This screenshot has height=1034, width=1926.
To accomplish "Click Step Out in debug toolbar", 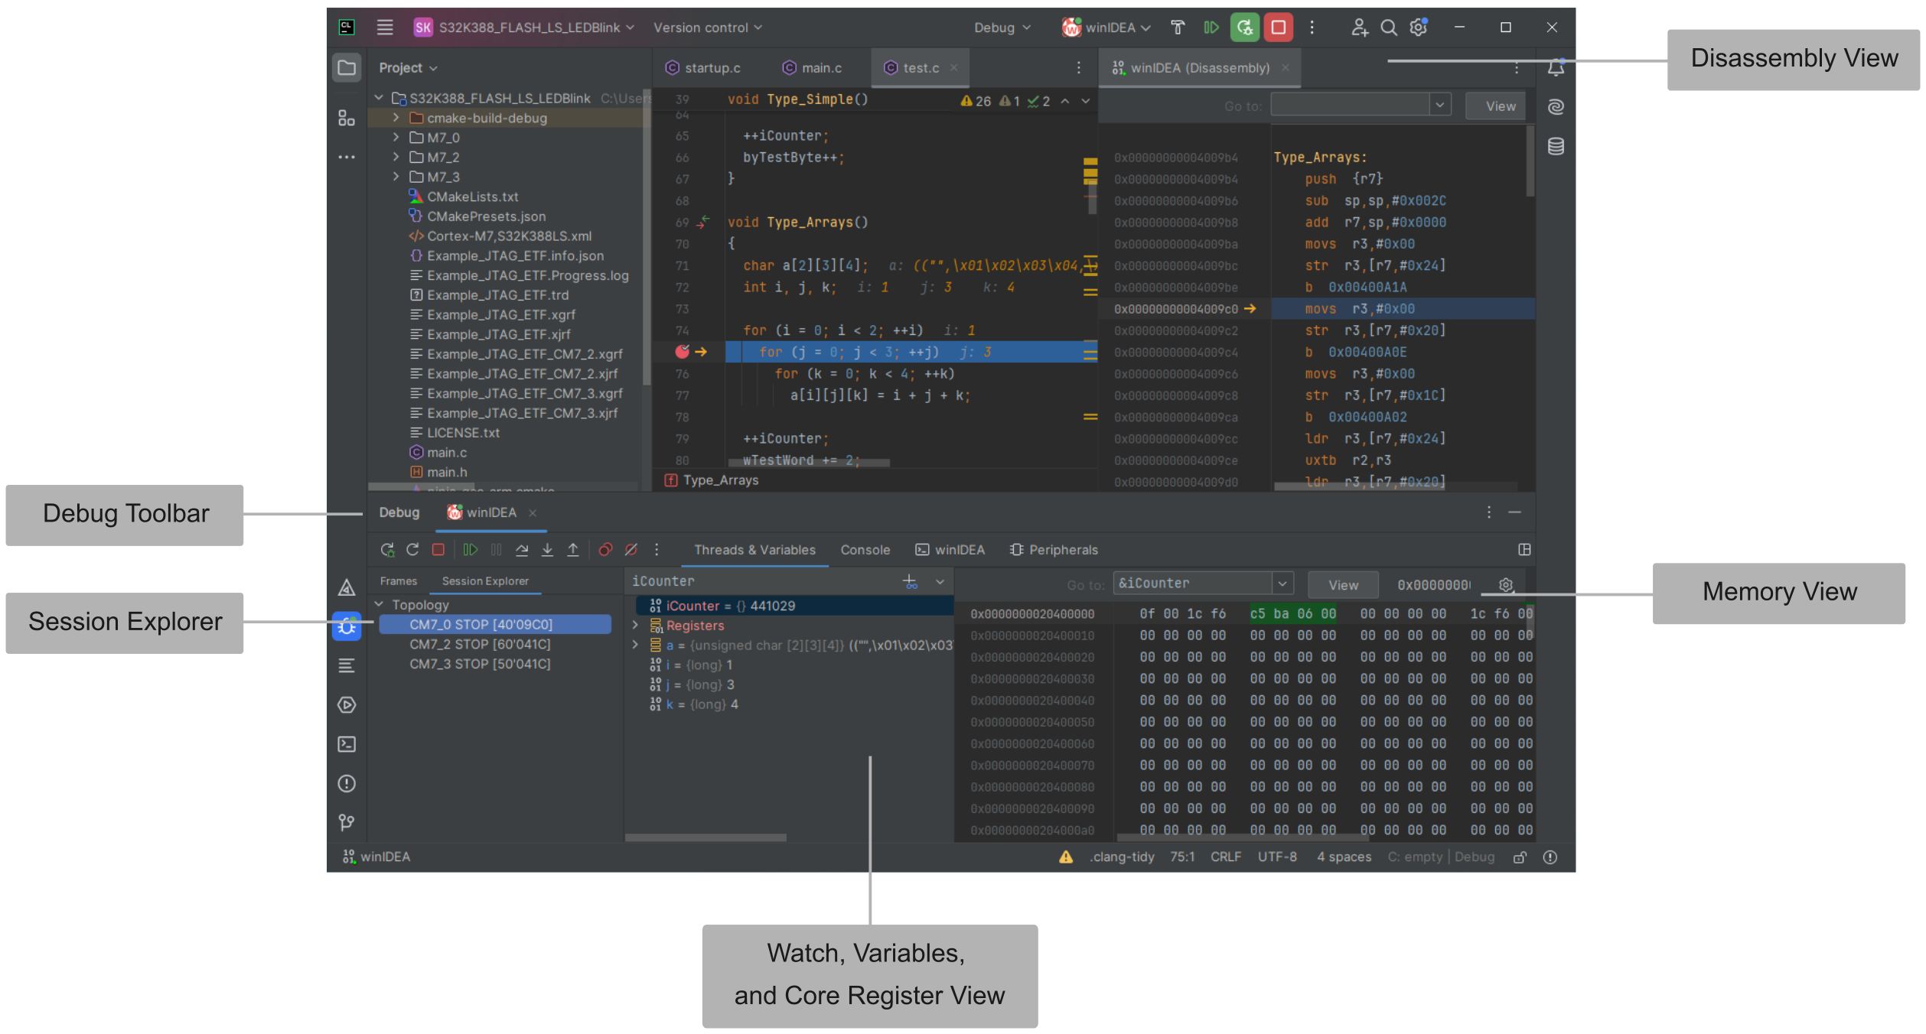I will pos(572,550).
